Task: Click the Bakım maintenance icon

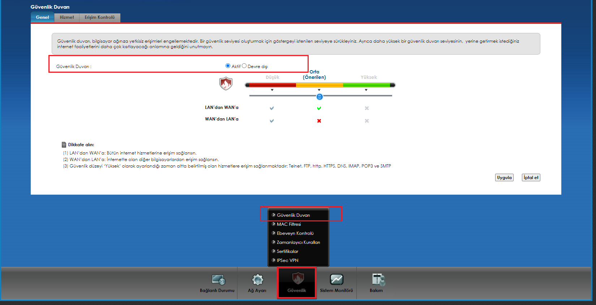Action: (x=377, y=279)
